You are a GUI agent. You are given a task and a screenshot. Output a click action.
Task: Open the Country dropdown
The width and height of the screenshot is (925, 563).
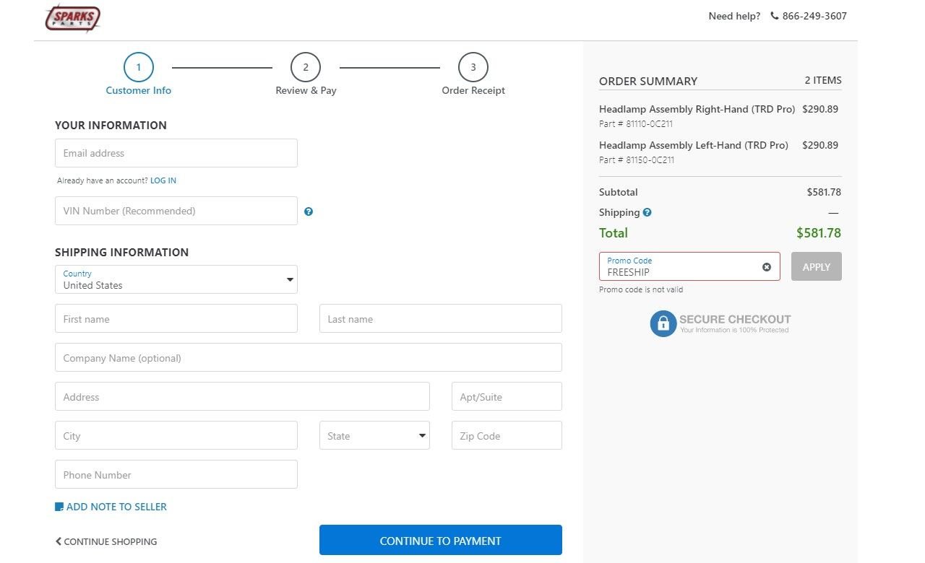tap(176, 279)
